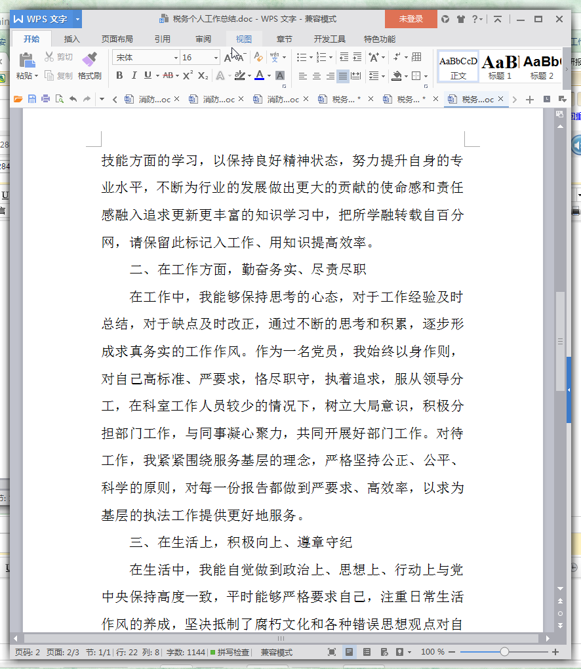
Task: Toggle justified text alignment
Action: point(343,76)
